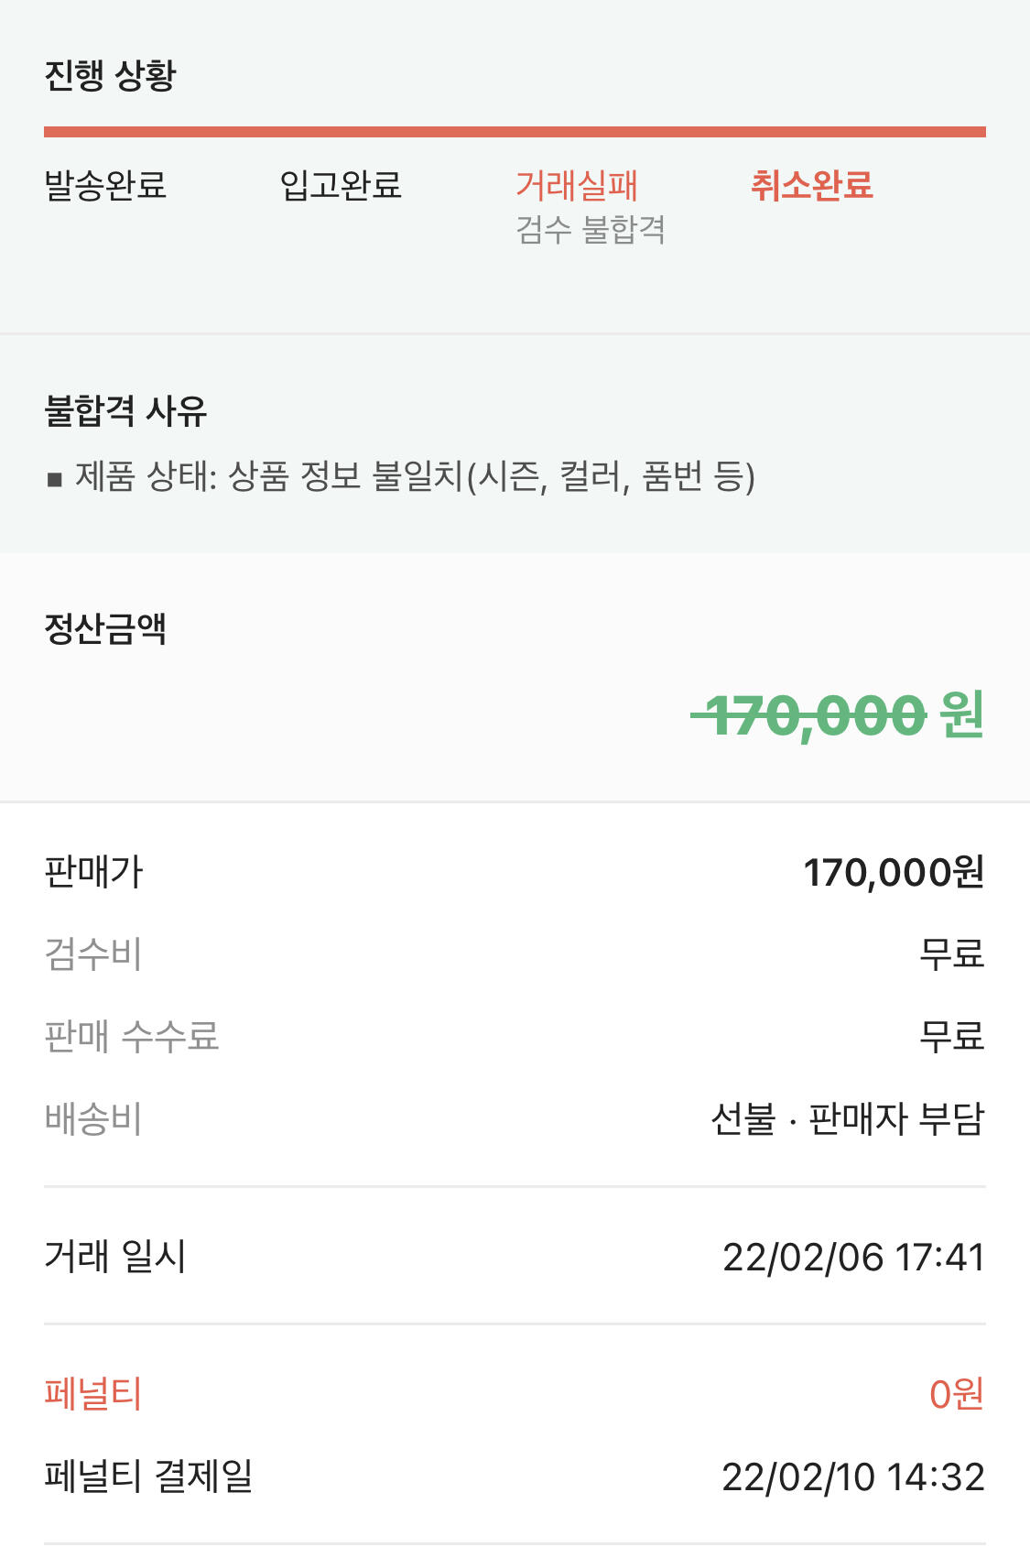1030x1547 pixels.
Task: Select the 선불 · 판매자 부담 shipping text
Action: [x=847, y=1119]
